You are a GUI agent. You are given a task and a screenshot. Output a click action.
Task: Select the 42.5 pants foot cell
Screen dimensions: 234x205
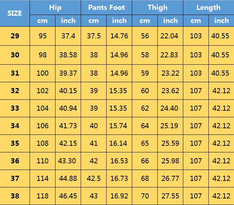pos(94,178)
